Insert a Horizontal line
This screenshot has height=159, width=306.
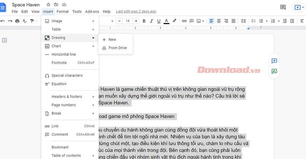coord(70,54)
